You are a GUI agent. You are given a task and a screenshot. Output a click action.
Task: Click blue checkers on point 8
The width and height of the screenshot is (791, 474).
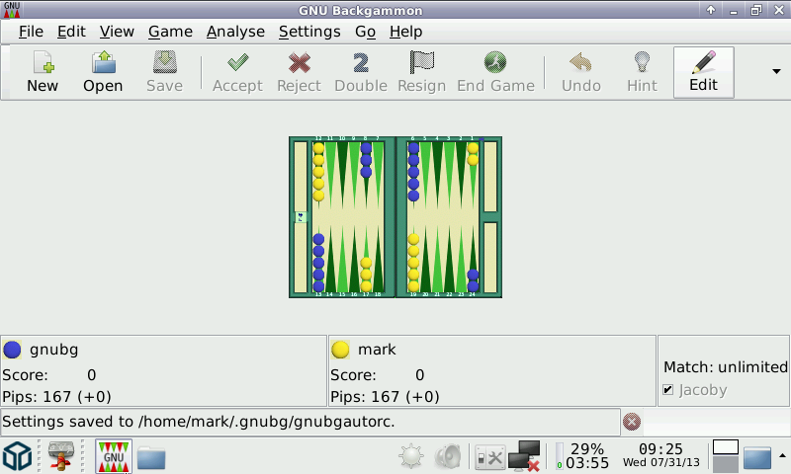[x=366, y=160]
